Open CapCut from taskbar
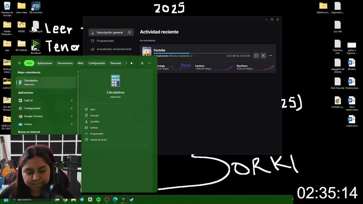Viewport: 363px width, 204px height. click(90, 200)
